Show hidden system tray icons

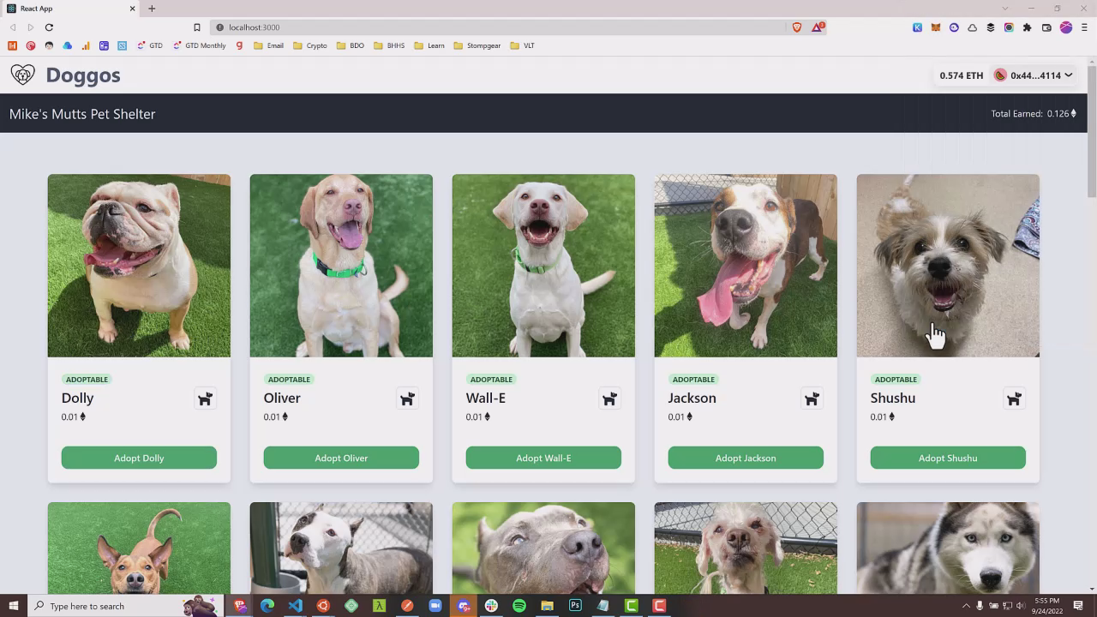[966, 606]
